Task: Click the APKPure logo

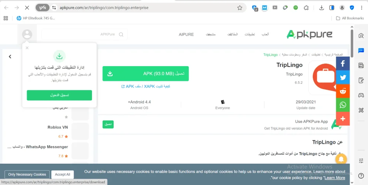Action: [309, 35]
